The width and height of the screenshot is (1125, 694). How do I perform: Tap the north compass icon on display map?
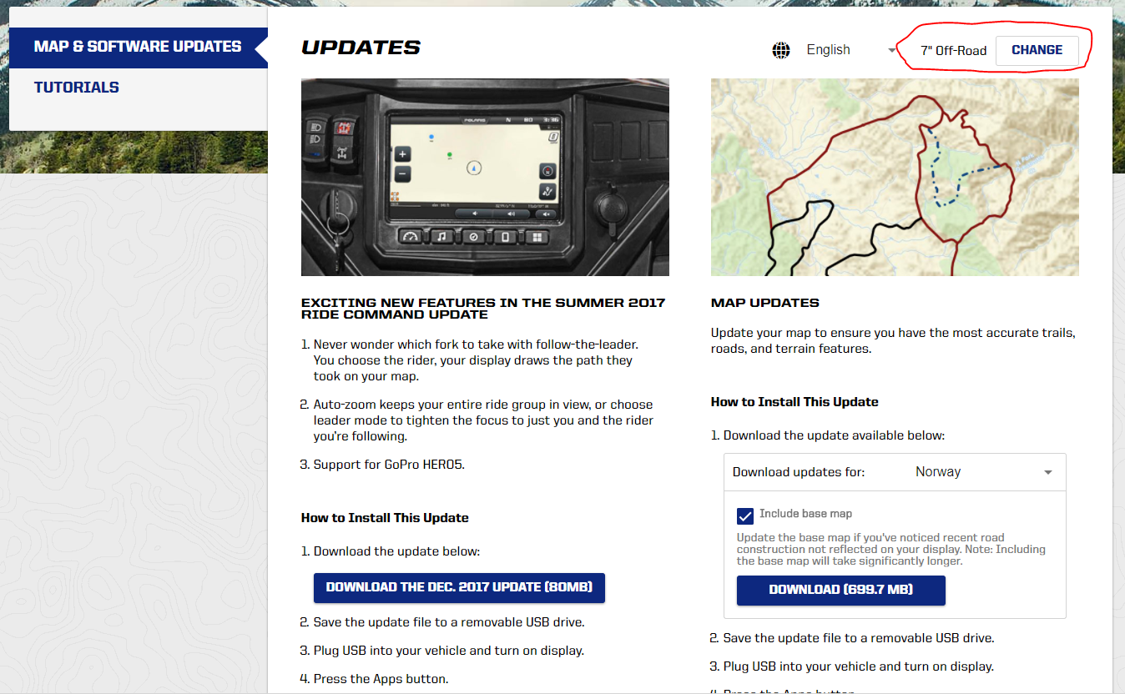click(x=547, y=171)
